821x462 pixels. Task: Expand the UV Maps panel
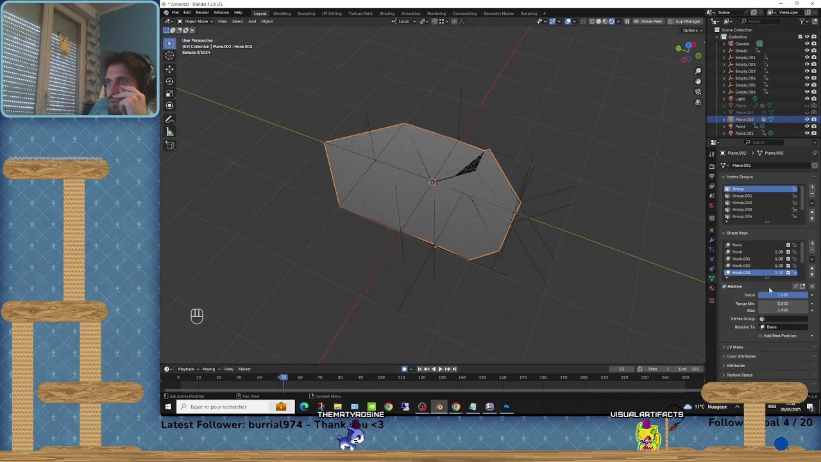pyautogui.click(x=734, y=347)
